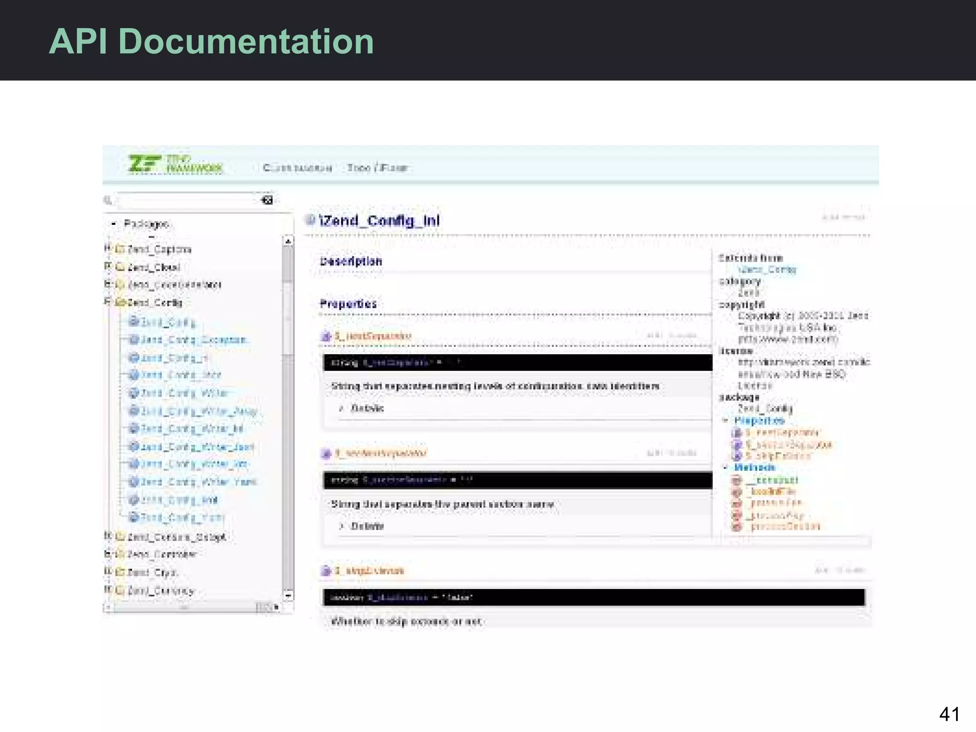Click sidebar property icon for $_nestSeparator
This screenshot has height=732, width=976.
click(737, 433)
